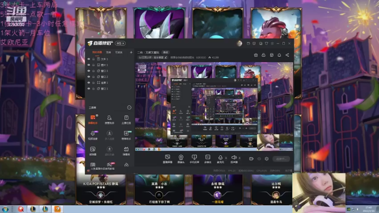Open the hamburger menu in title bar

coord(272,44)
